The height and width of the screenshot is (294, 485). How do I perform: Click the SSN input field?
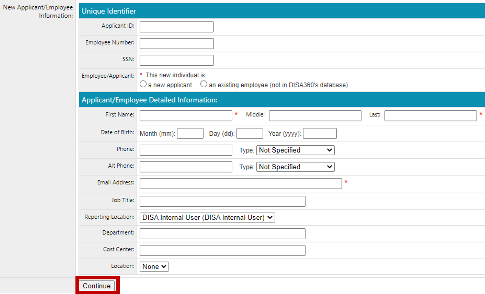pyautogui.click(x=177, y=60)
